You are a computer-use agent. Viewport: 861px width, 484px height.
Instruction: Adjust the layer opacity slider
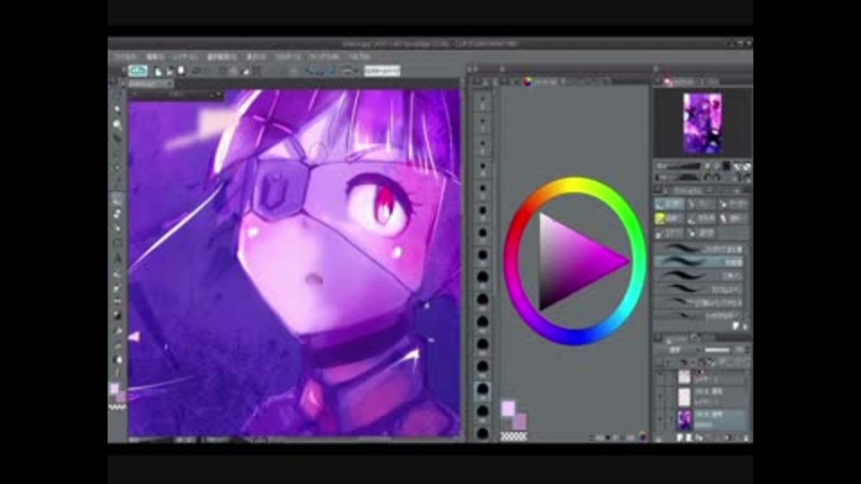[x=717, y=350]
